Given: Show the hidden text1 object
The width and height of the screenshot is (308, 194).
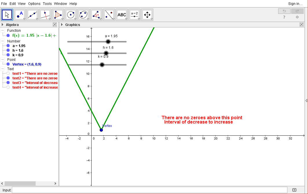Looking at the screenshot, I should click(8, 73).
